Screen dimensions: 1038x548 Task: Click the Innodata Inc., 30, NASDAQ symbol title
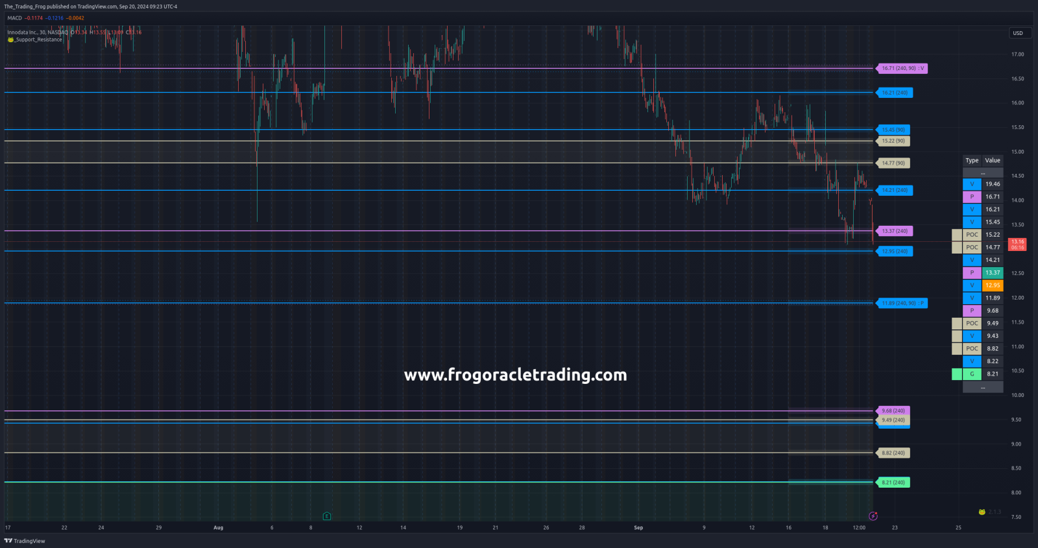(x=38, y=32)
